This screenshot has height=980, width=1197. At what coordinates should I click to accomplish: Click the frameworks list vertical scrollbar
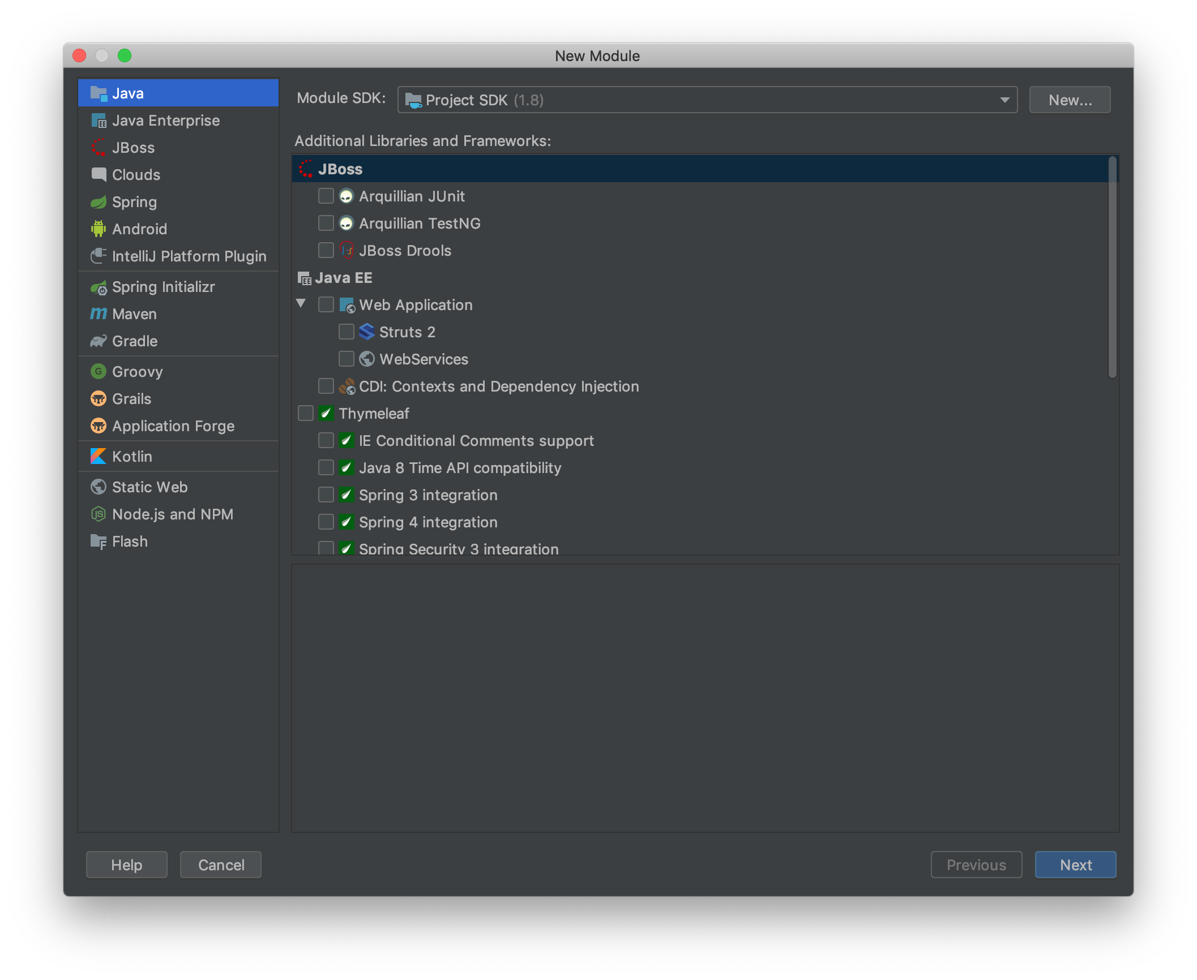click(x=1112, y=266)
